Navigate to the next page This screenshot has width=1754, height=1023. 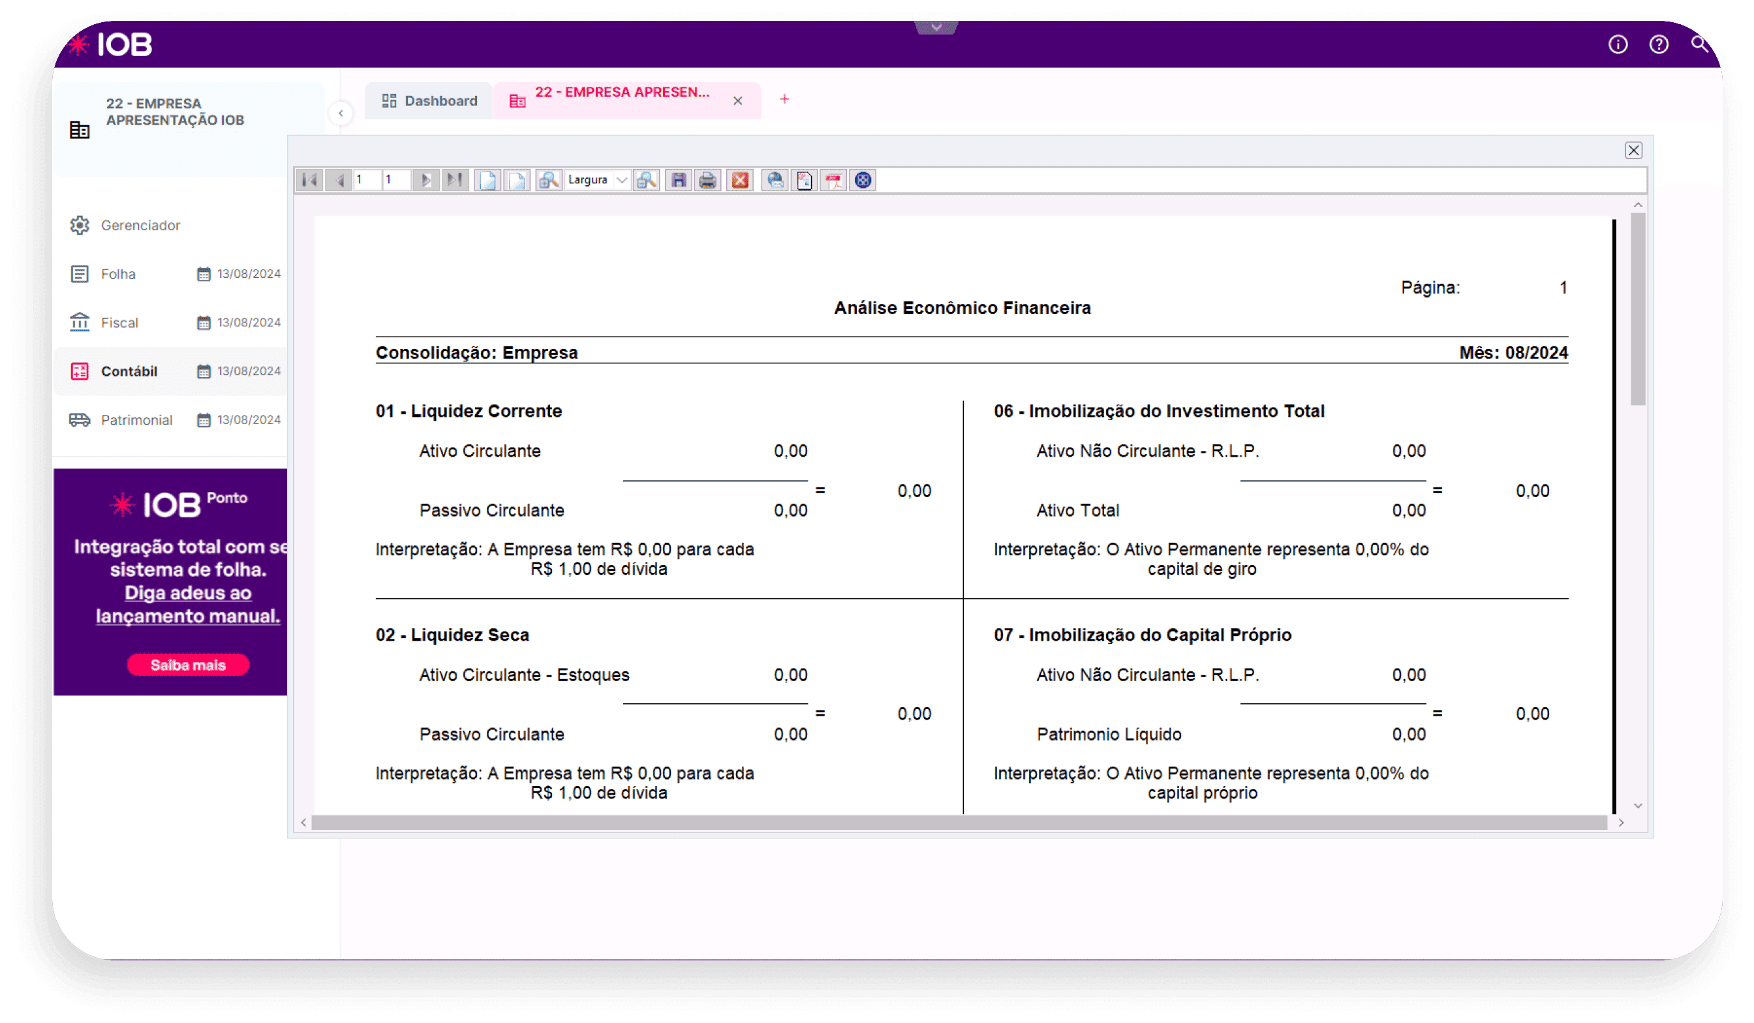click(x=426, y=179)
